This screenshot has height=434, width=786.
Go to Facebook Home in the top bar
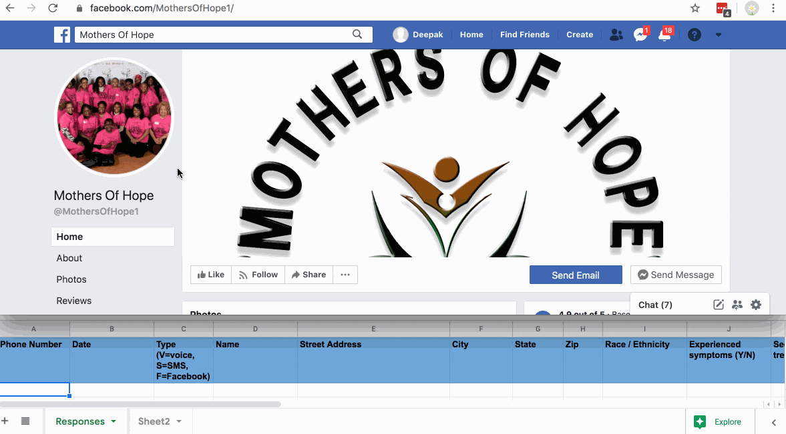[x=471, y=35]
